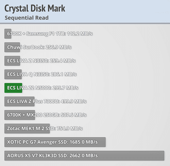Select the Chuwi SurBook 256.9 MB/s bar
170x166 pixels.
(12, 47)
